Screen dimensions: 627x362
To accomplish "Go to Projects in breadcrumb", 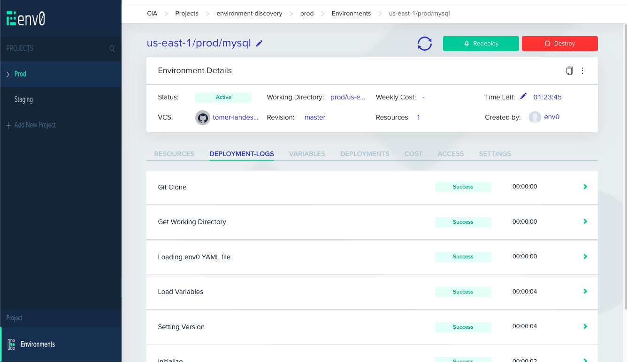I will pyautogui.click(x=187, y=14).
